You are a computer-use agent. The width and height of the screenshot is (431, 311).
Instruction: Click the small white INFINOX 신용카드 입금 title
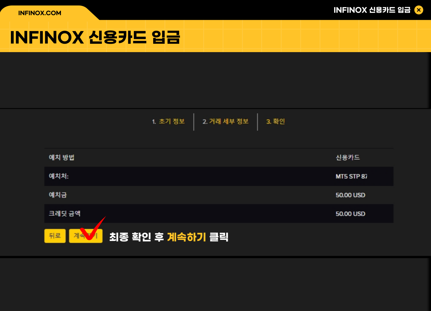tap(372, 10)
